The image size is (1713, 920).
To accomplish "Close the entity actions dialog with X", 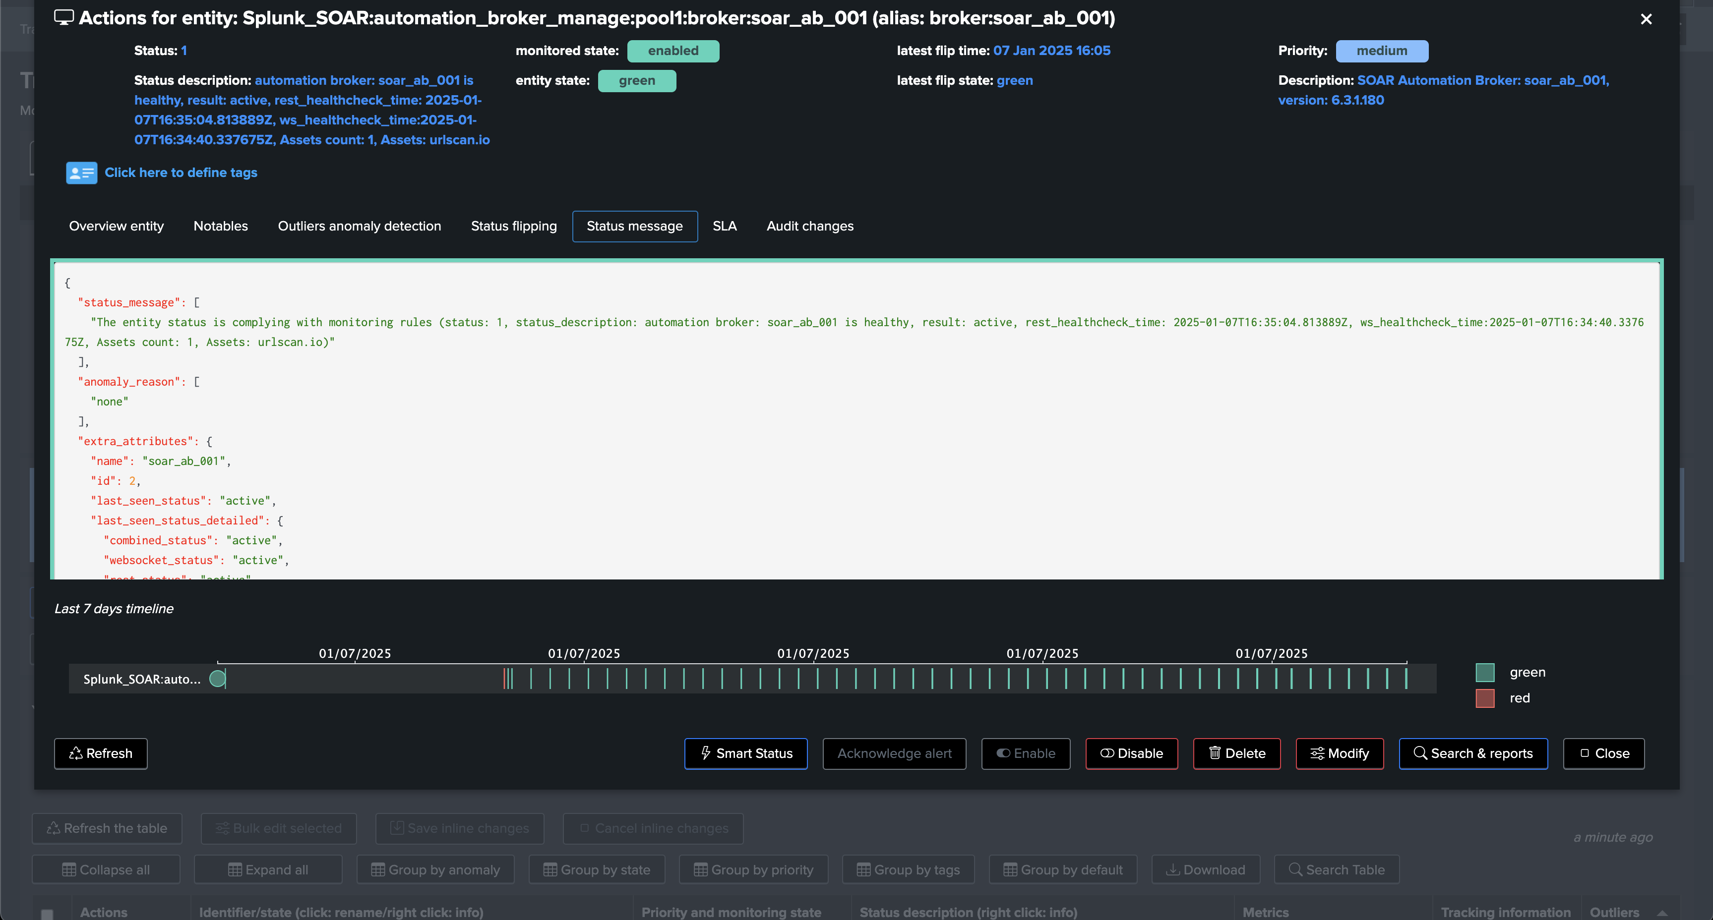I will 1646,19.
